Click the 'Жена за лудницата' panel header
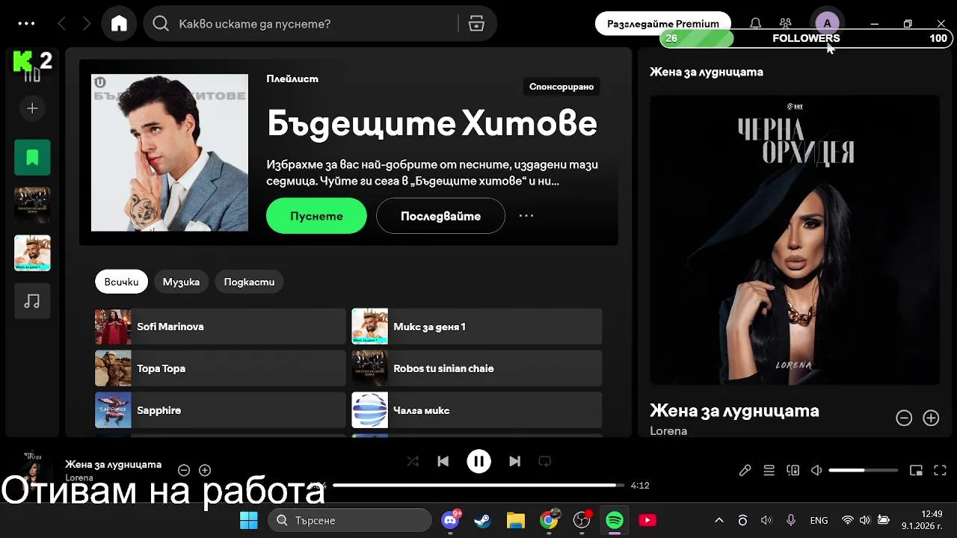Image resolution: width=957 pixels, height=538 pixels. point(707,72)
